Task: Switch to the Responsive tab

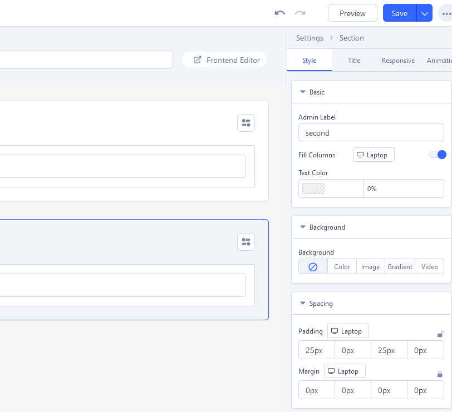Action: point(398,61)
